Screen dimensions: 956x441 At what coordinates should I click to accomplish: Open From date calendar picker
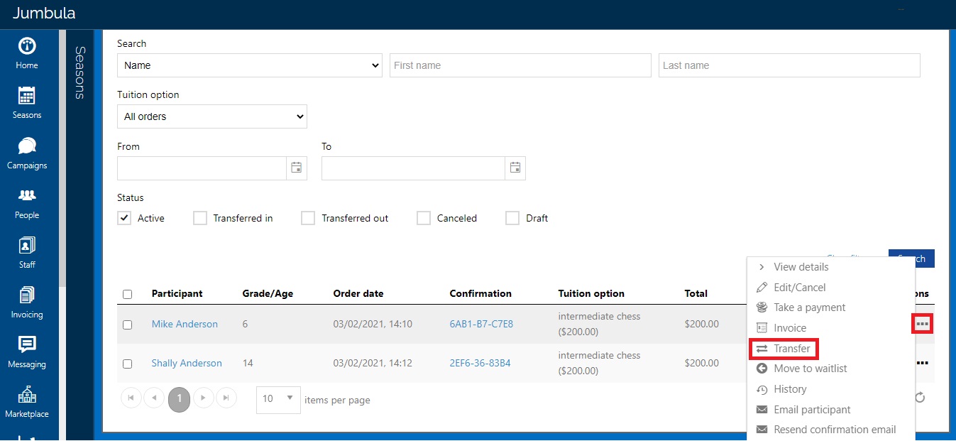coord(297,168)
